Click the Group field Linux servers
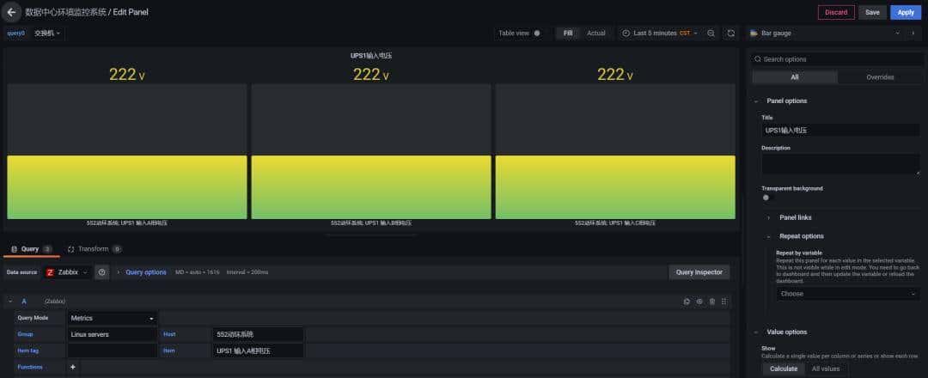The height and width of the screenshot is (378, 928). pos(113,334)
